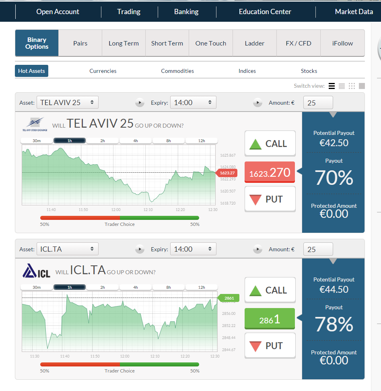Click the ICL company logo
This screenshot has height=391, width=381.
pyautogui.click(x=36, y=271)
